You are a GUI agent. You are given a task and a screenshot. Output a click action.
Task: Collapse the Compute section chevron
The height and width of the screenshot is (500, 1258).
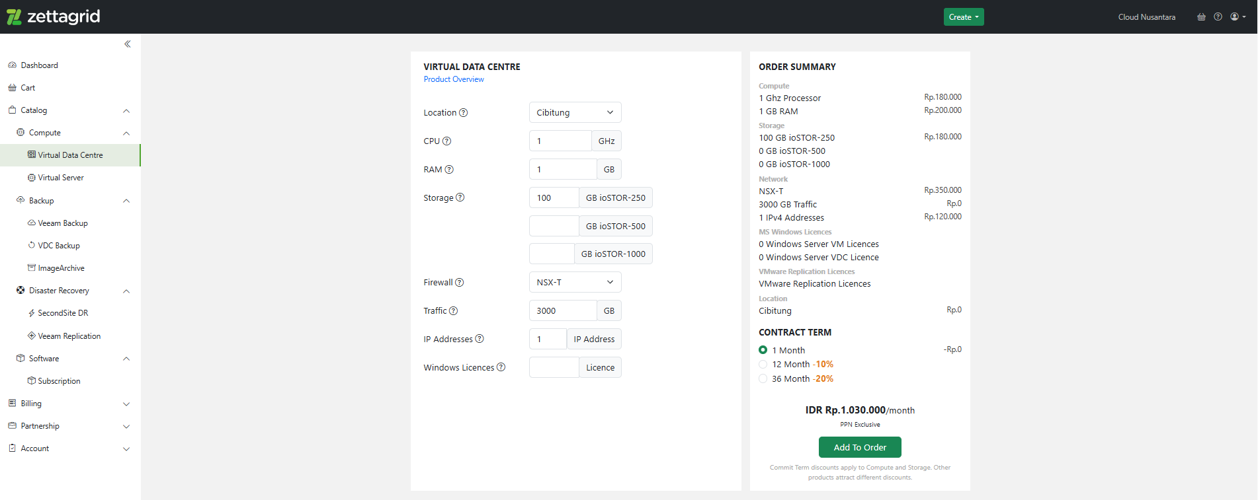click(126, 133)
